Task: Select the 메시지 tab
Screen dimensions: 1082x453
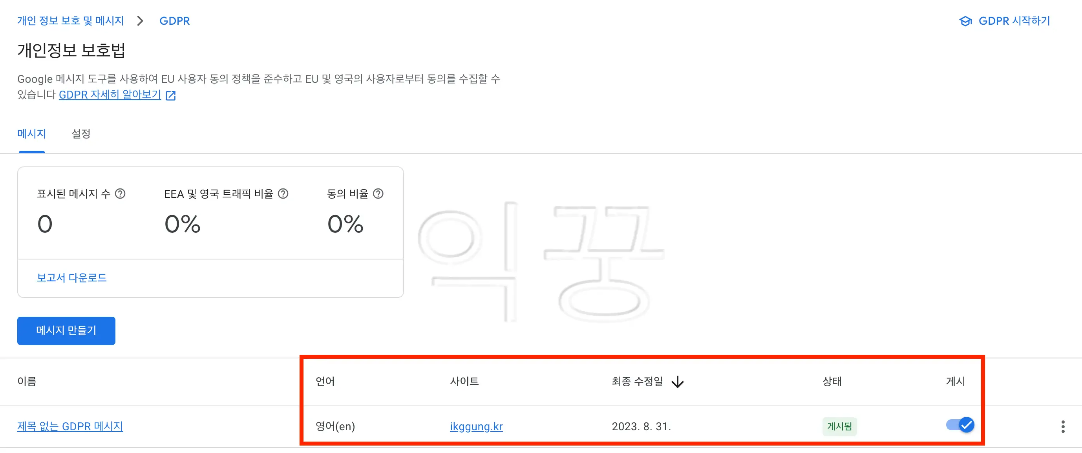Action: (x=31, y=133)
